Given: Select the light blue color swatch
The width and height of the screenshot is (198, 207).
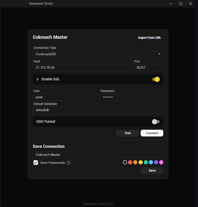Looking at the screenshot, I should tap(151, 162).
